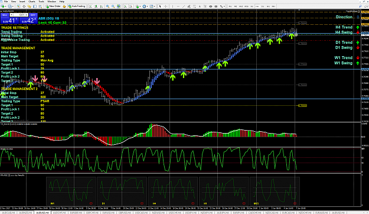
Task: Switch chart to Bar Chart type
Action: [x=90, y=7]
